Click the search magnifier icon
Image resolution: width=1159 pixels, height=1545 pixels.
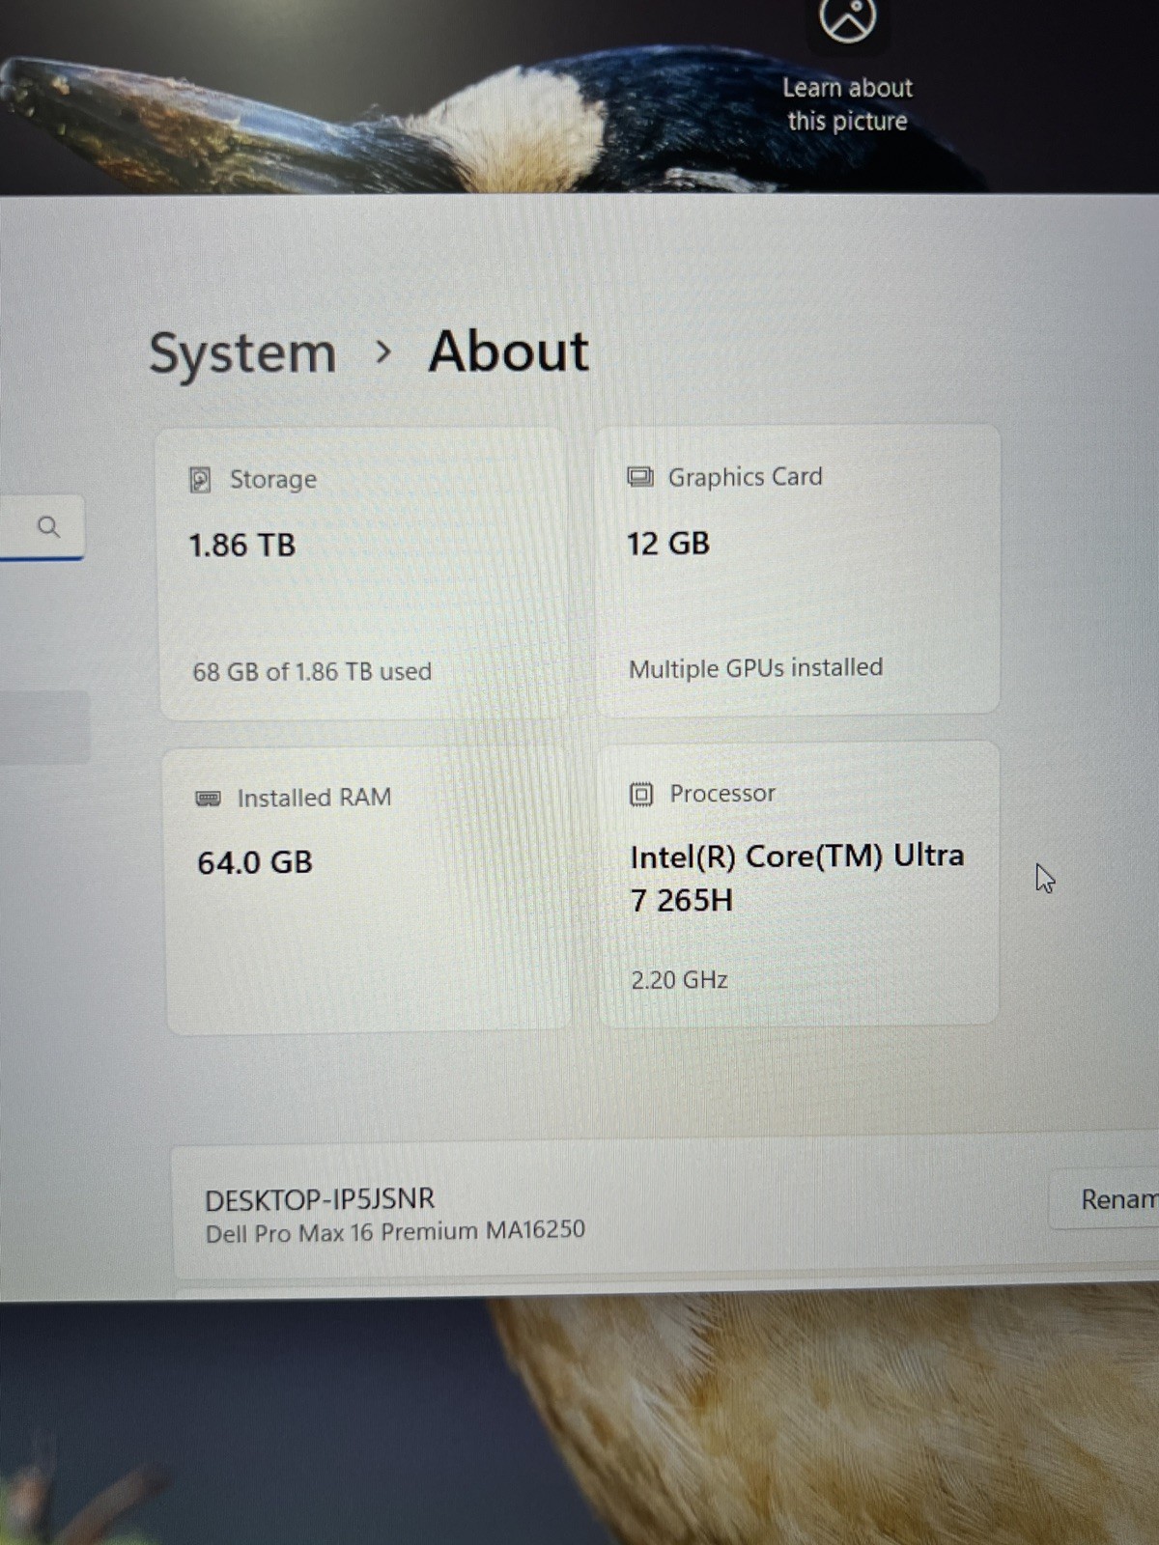point(48,526)
